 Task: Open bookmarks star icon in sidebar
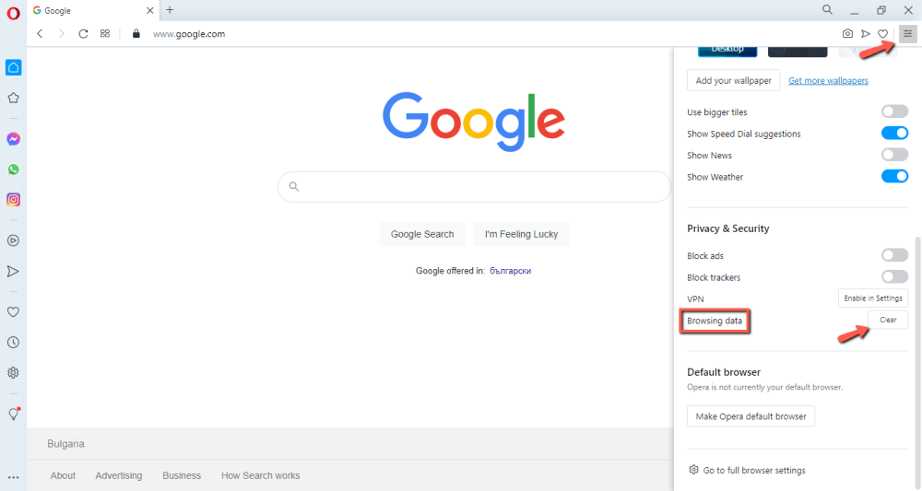pos(14,98)
